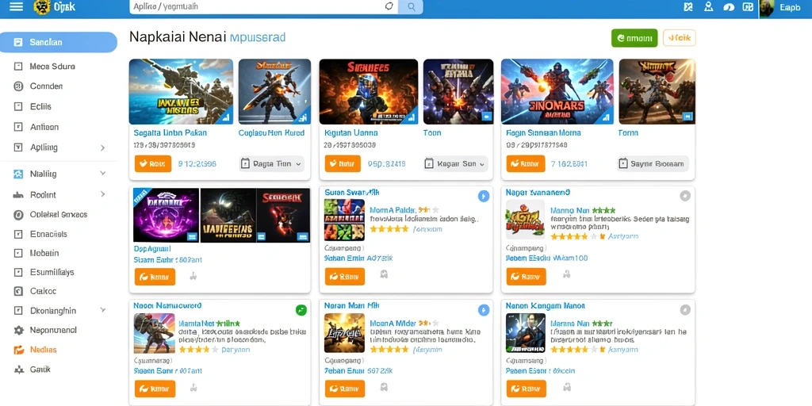Viewport: 812px width, 406px height.
Task: Toggle the blue round badge on Suran Swarvfilk card
Action: tap(483, 197)
